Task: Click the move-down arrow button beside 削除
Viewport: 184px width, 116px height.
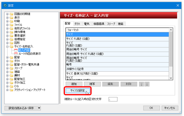Action: click(147, 84)
